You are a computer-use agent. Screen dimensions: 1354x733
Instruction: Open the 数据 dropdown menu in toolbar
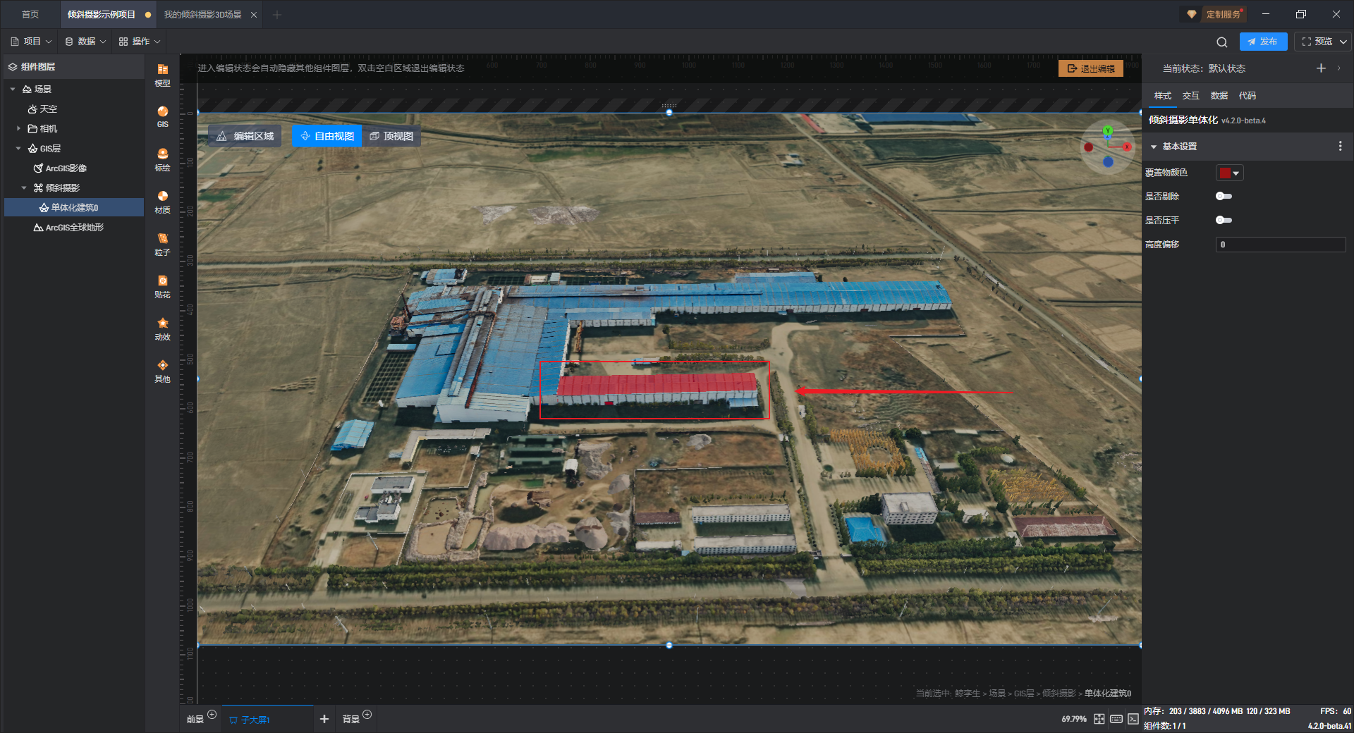click(85, 42)
